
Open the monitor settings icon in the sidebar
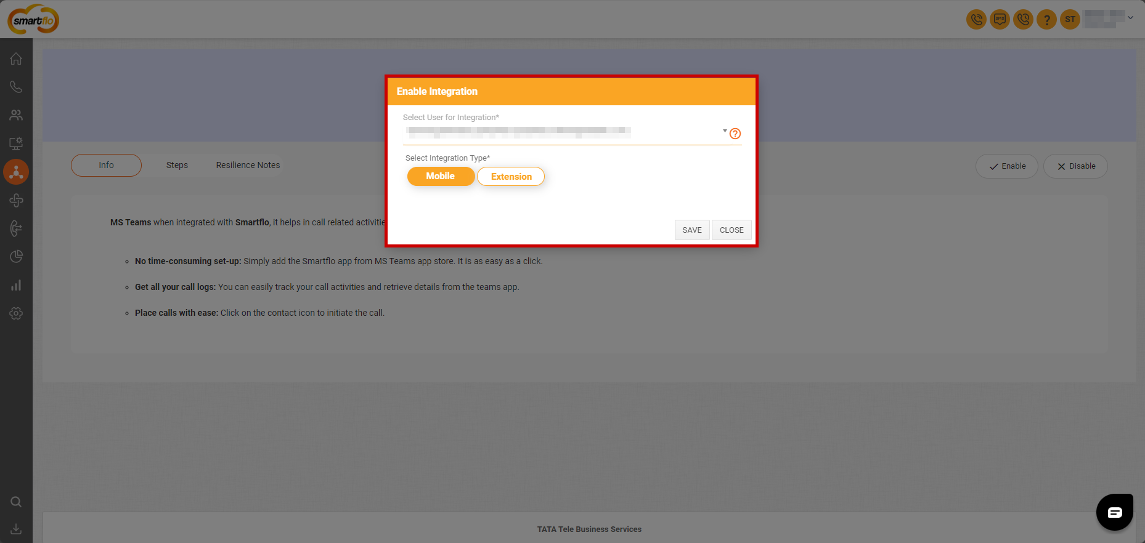16,143
